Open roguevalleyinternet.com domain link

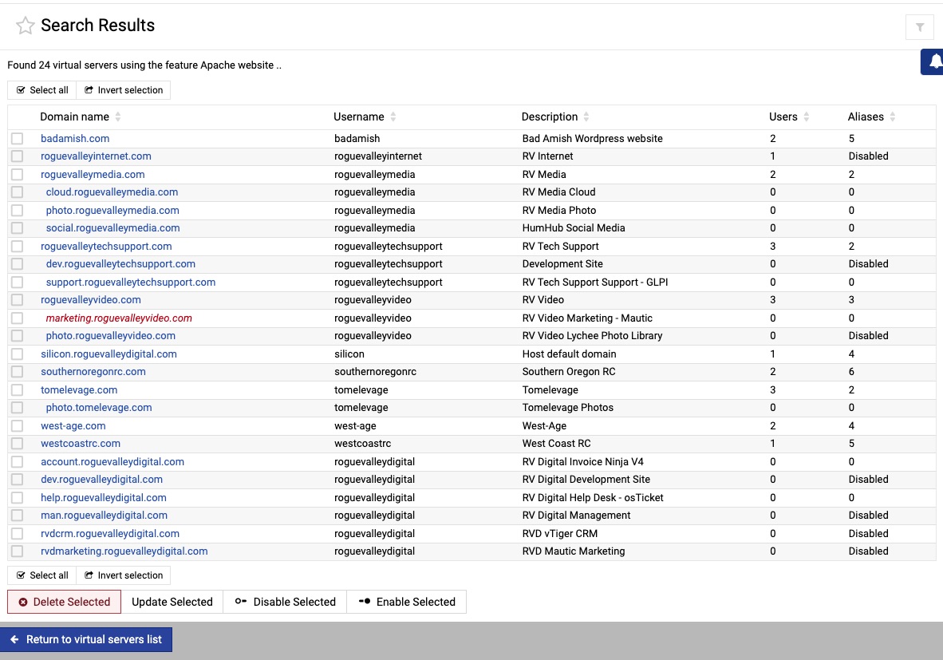[x=97, y=156]
